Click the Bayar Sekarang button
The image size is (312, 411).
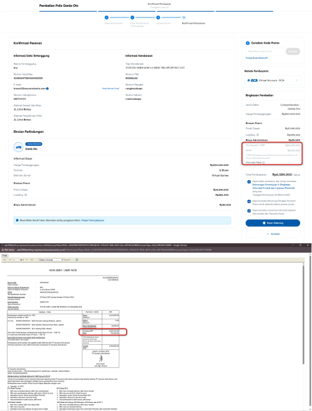273,223
